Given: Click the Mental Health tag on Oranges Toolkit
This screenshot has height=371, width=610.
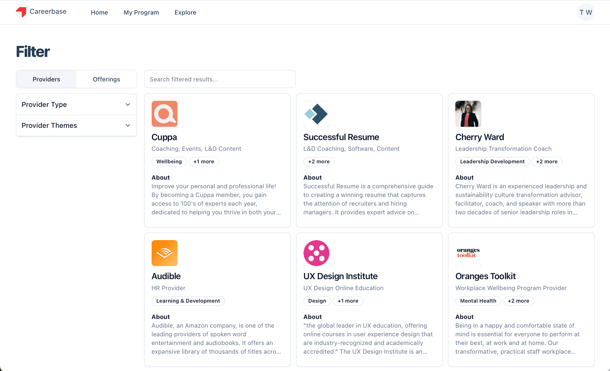Looking at the screenshot, I should (x=478, y=301).
